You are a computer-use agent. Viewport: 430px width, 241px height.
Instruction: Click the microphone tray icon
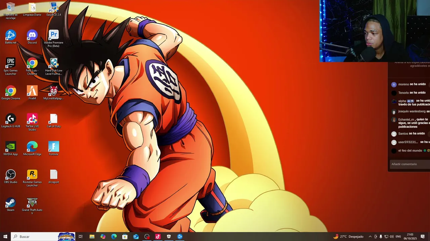coord(381,237)
